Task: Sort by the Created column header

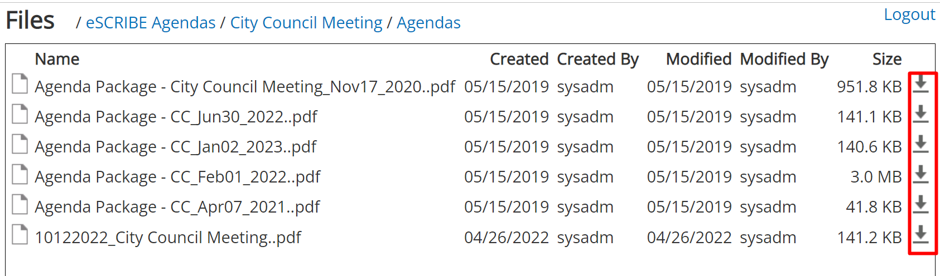Action: point(519,59)
